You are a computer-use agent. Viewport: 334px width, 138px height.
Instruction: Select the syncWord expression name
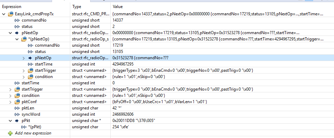[x=31, y=114]
